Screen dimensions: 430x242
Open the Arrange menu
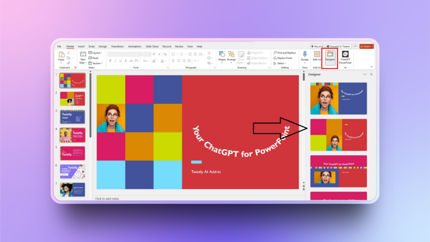pyautogui.click(x=231, y=56)
